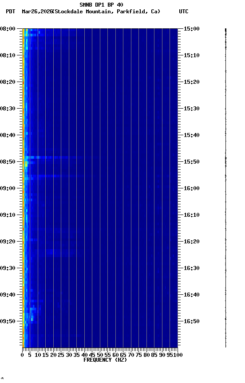Click the 09:00 PDT time label

8,188
